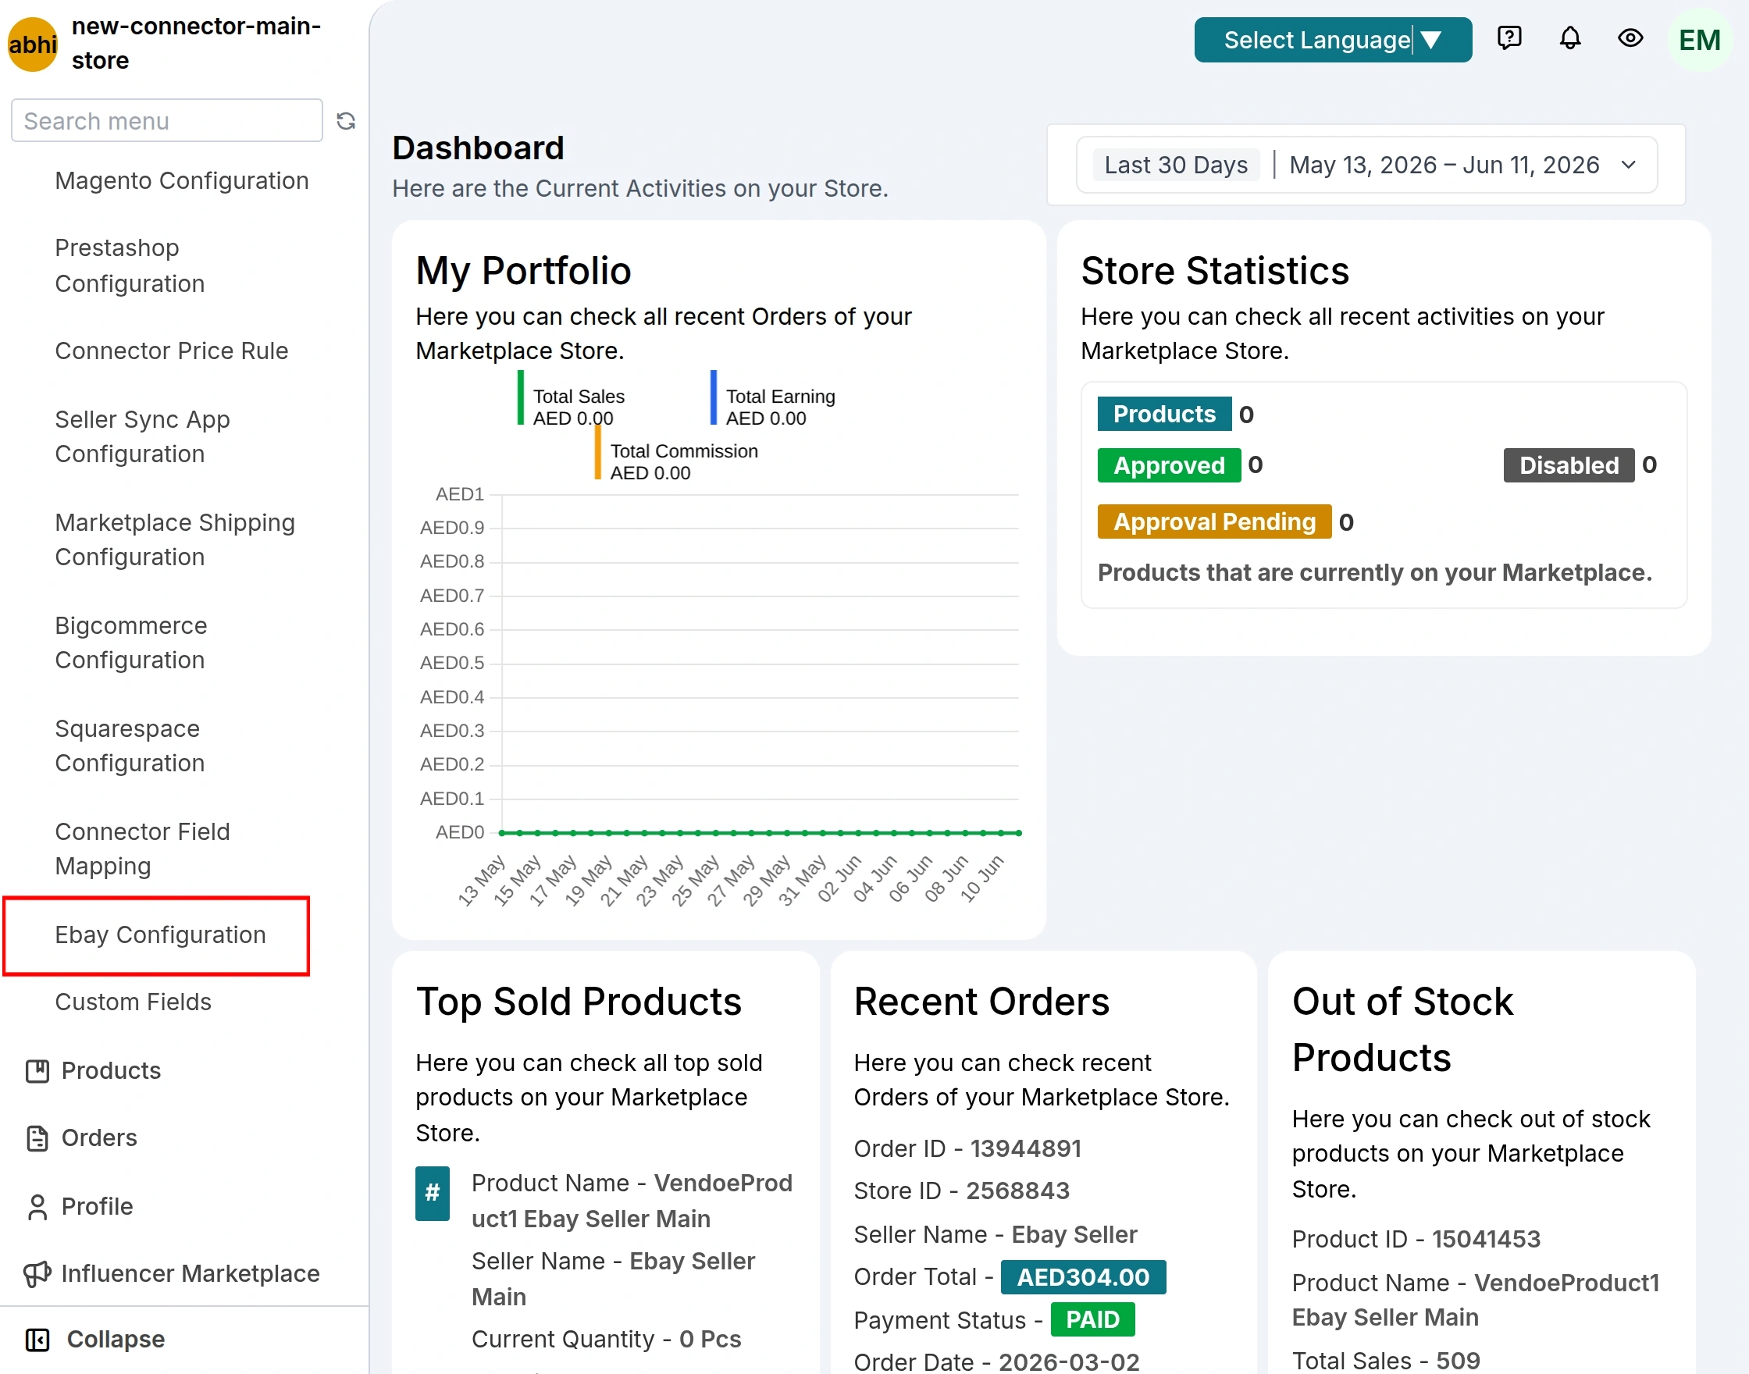Click Store ID 2568843 text
The height and width of the screenshot is (1374, 1749).
(x=961, y=1191)
